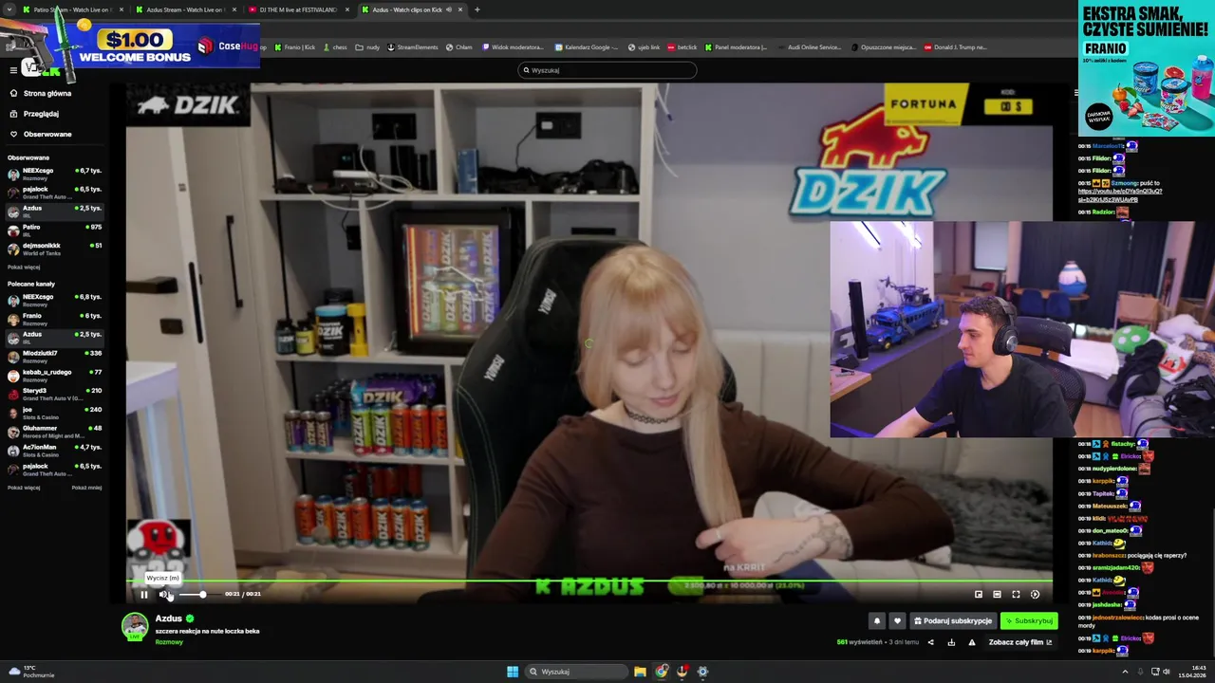This screenshot has height=683, width=1215.
Task: Follow Azdus with the heart button
Action: 897,621
